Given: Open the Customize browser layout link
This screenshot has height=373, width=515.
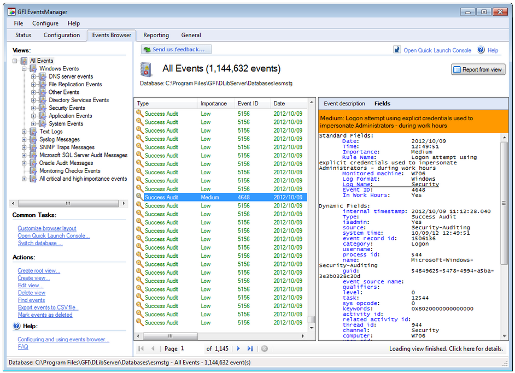Looking at the screenshot, I should 47,228.
